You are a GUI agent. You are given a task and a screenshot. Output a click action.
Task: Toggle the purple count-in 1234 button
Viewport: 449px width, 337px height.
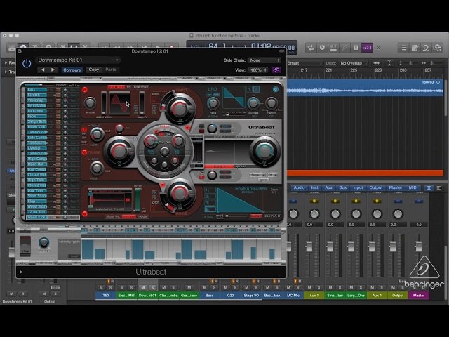tap(367, 48)
